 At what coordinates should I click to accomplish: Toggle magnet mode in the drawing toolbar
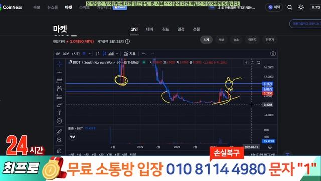pos(59,151)
